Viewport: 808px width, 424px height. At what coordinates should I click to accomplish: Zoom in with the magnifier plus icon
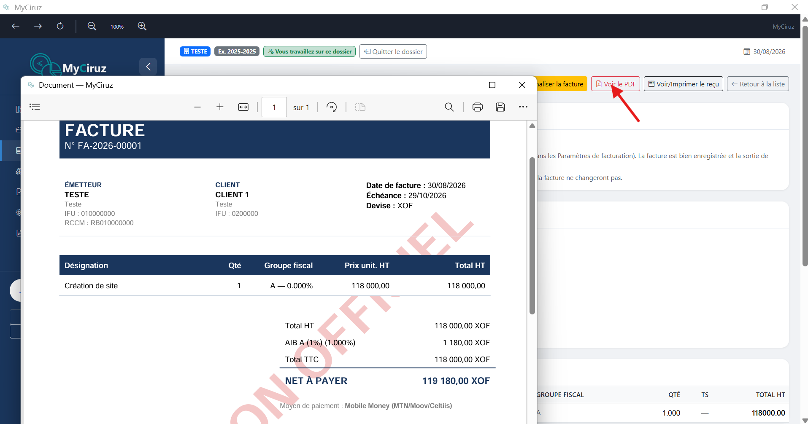click(x=142, y=26)
